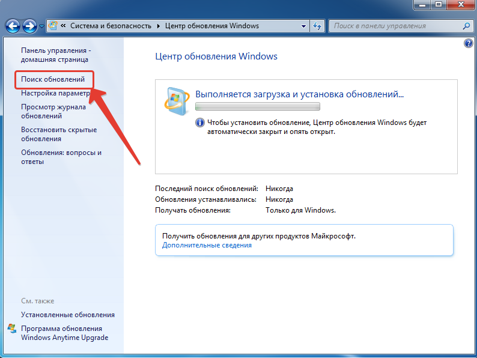Open Настройка параметров link
Image resolution: width=477 pixels, height=358 pixels.
55,93
